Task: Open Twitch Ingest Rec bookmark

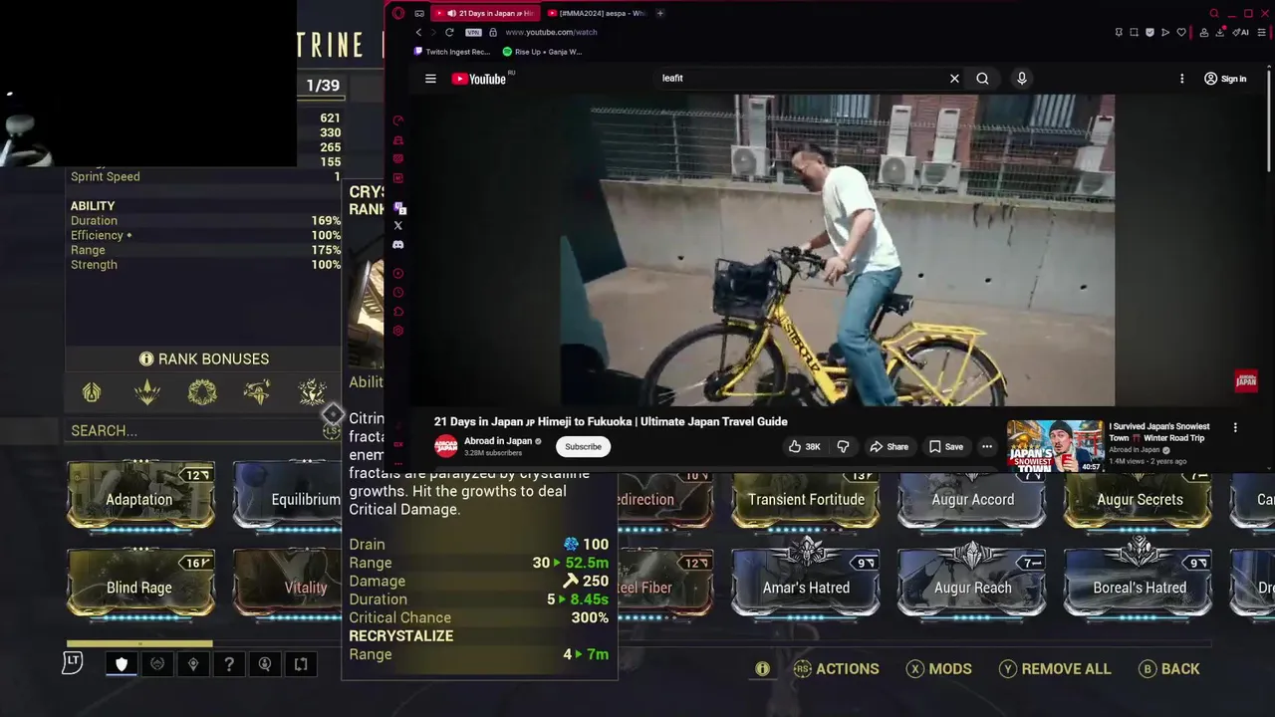Action: [x=452, y=52]
